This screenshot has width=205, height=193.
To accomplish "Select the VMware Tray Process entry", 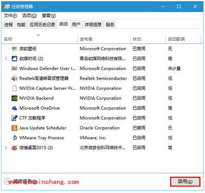I will [x=42, y=138].
